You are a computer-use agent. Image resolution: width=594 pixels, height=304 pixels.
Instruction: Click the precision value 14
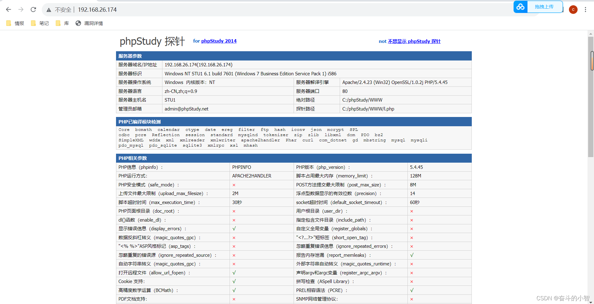[413, 194]
